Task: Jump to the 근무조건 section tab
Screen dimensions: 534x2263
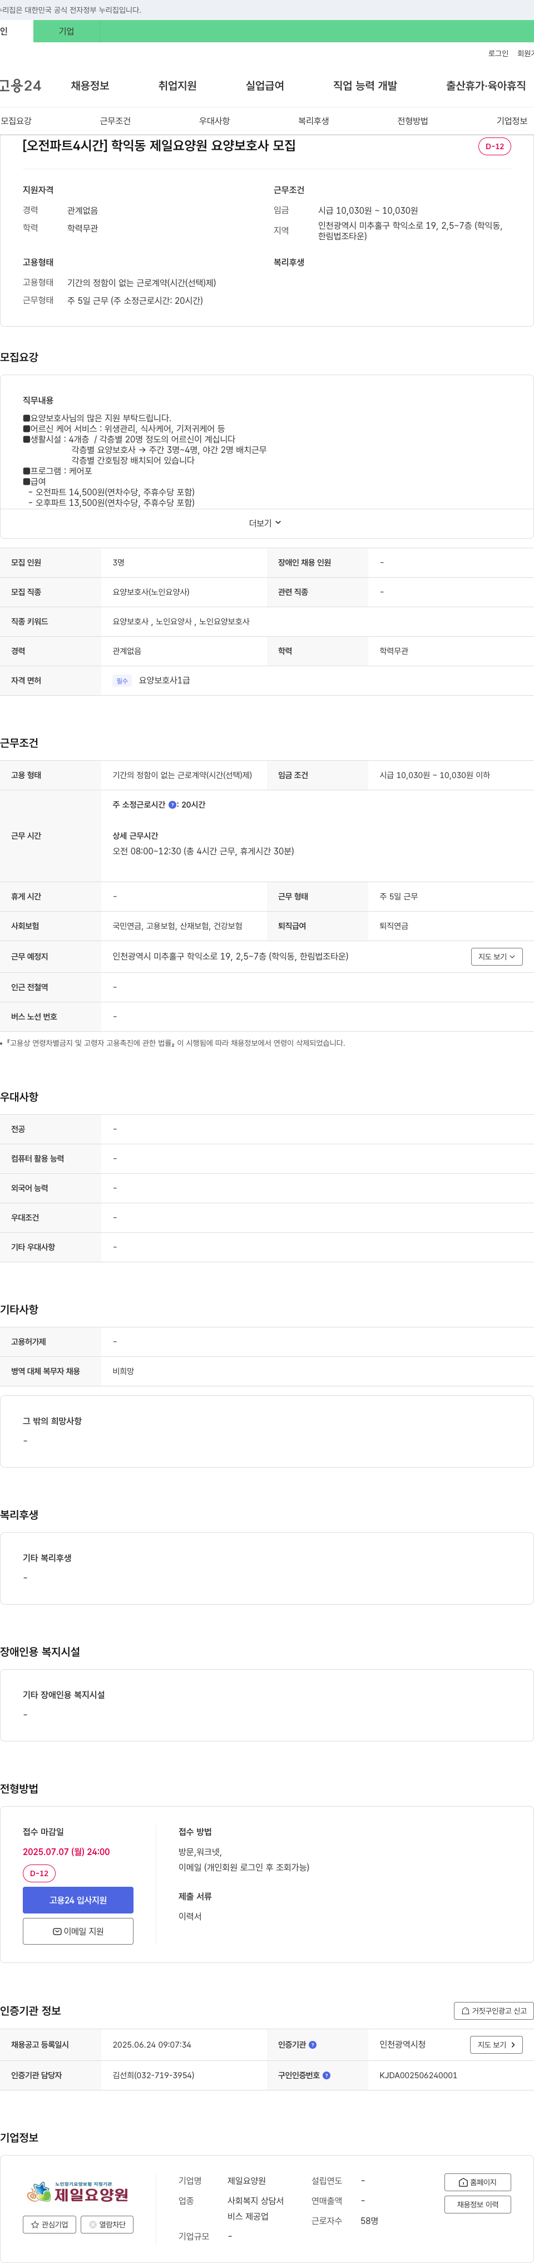Action: (115, 120)
